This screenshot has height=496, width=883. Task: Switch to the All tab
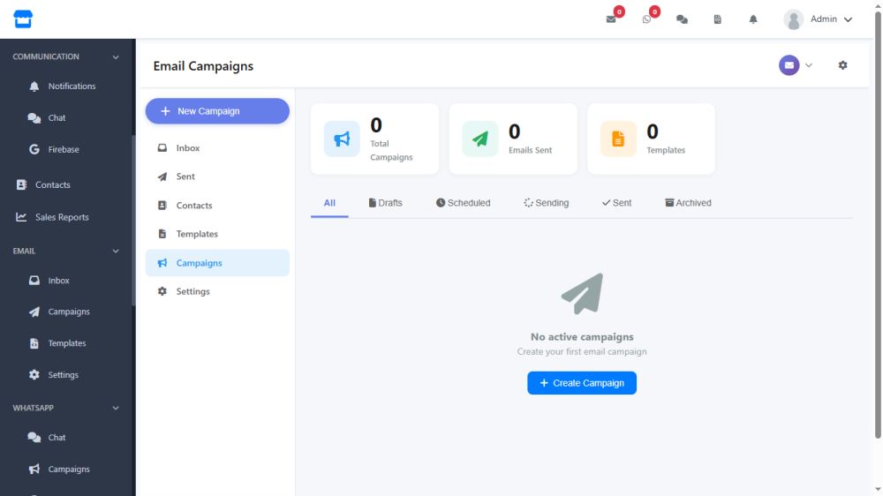coord(329,203)
